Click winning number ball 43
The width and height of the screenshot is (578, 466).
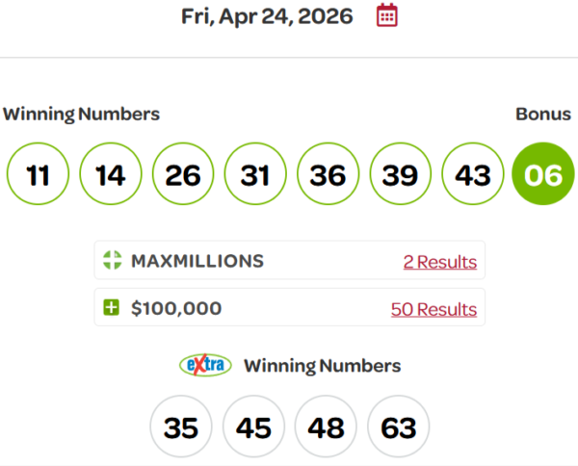coord(472,174)
